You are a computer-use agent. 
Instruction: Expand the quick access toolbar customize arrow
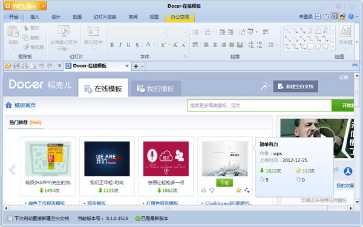[x=59, y=66]
